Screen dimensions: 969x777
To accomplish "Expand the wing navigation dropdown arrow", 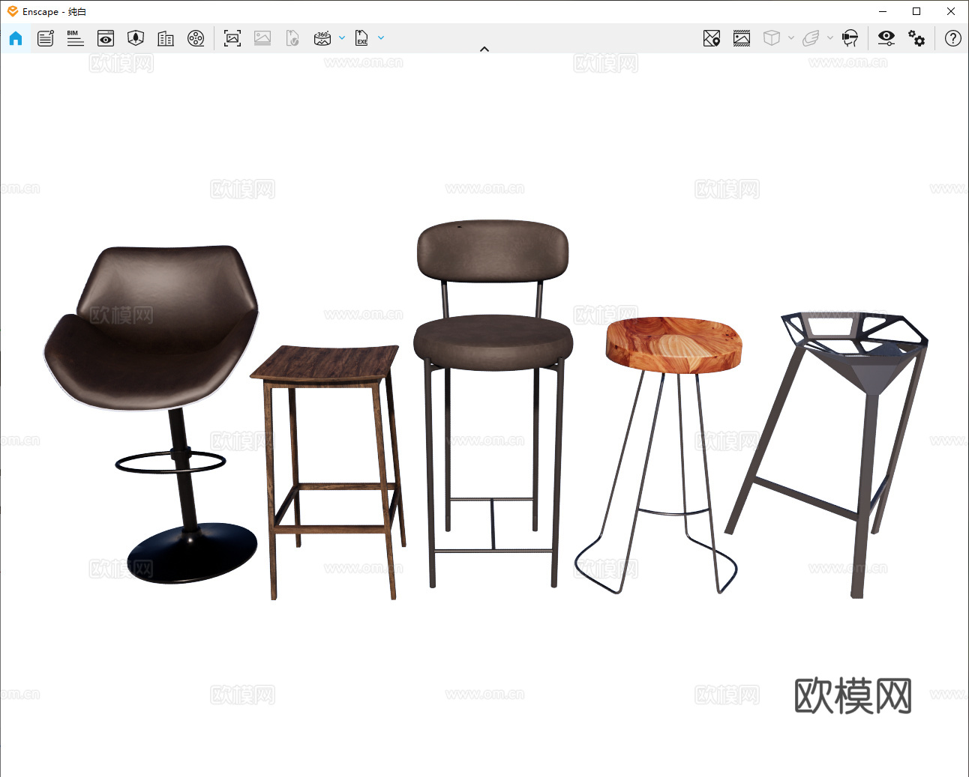I will (830, 37).
